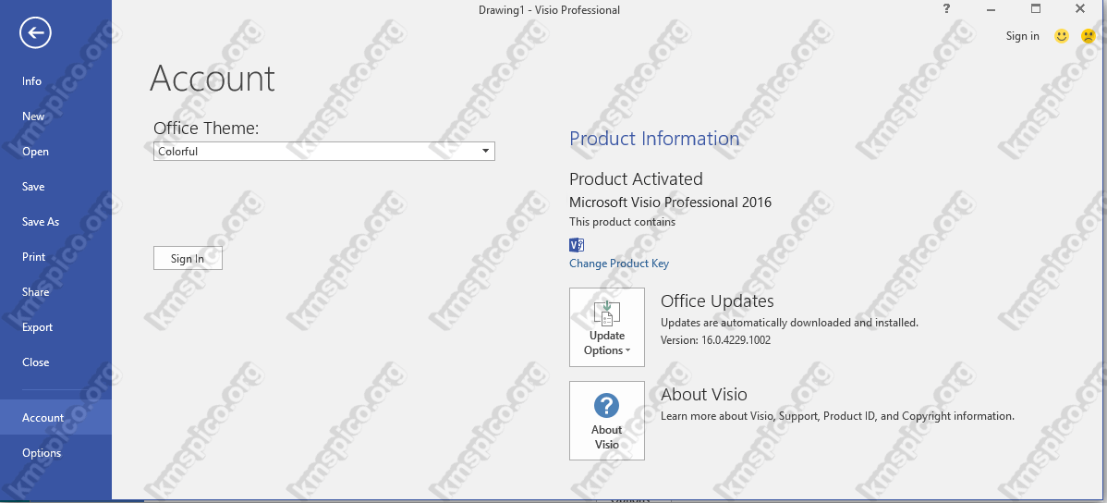
Task: Open the Update Options dropdown button
Action: tap(607, 327)
